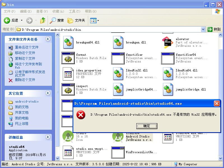The width and height of the screenshot is (224, 168).
Task: Open 我的文档 location
Action: tap(22, 107)
